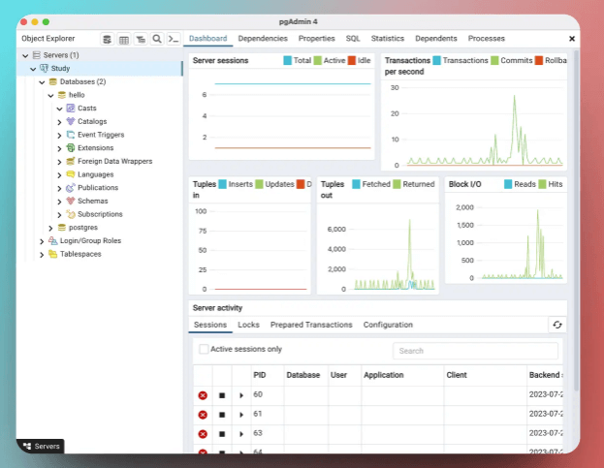604x468 pixels.
Task: Click the Extensions node icon
Action: coord(71,148)
